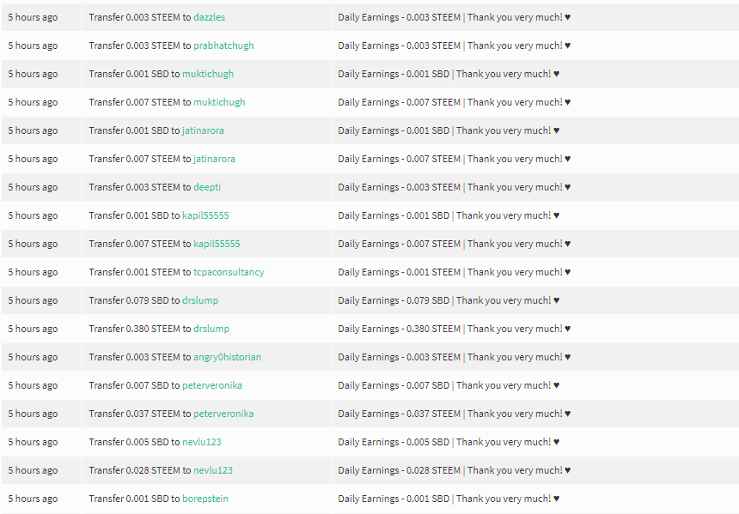Image resolution: width=739 pixels, height=514 pixels.
Task: Open the angry0historian account link
Action: coord(227,357)
